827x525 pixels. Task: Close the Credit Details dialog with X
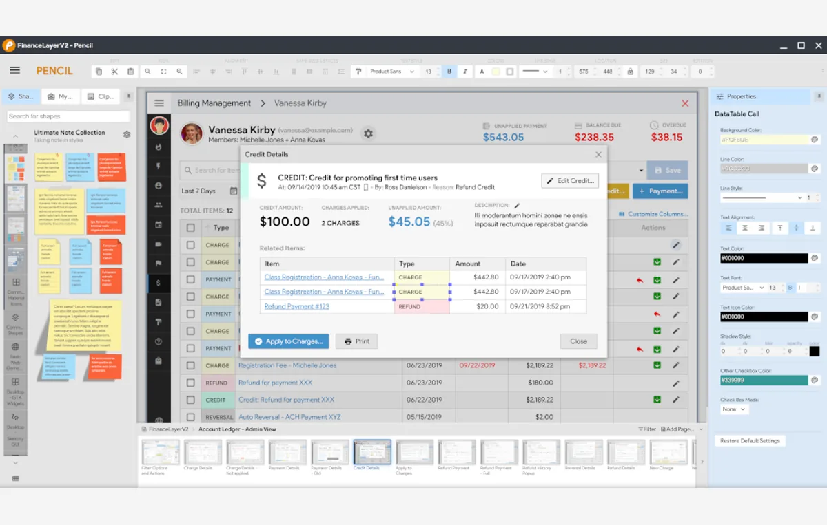(598, 155)
